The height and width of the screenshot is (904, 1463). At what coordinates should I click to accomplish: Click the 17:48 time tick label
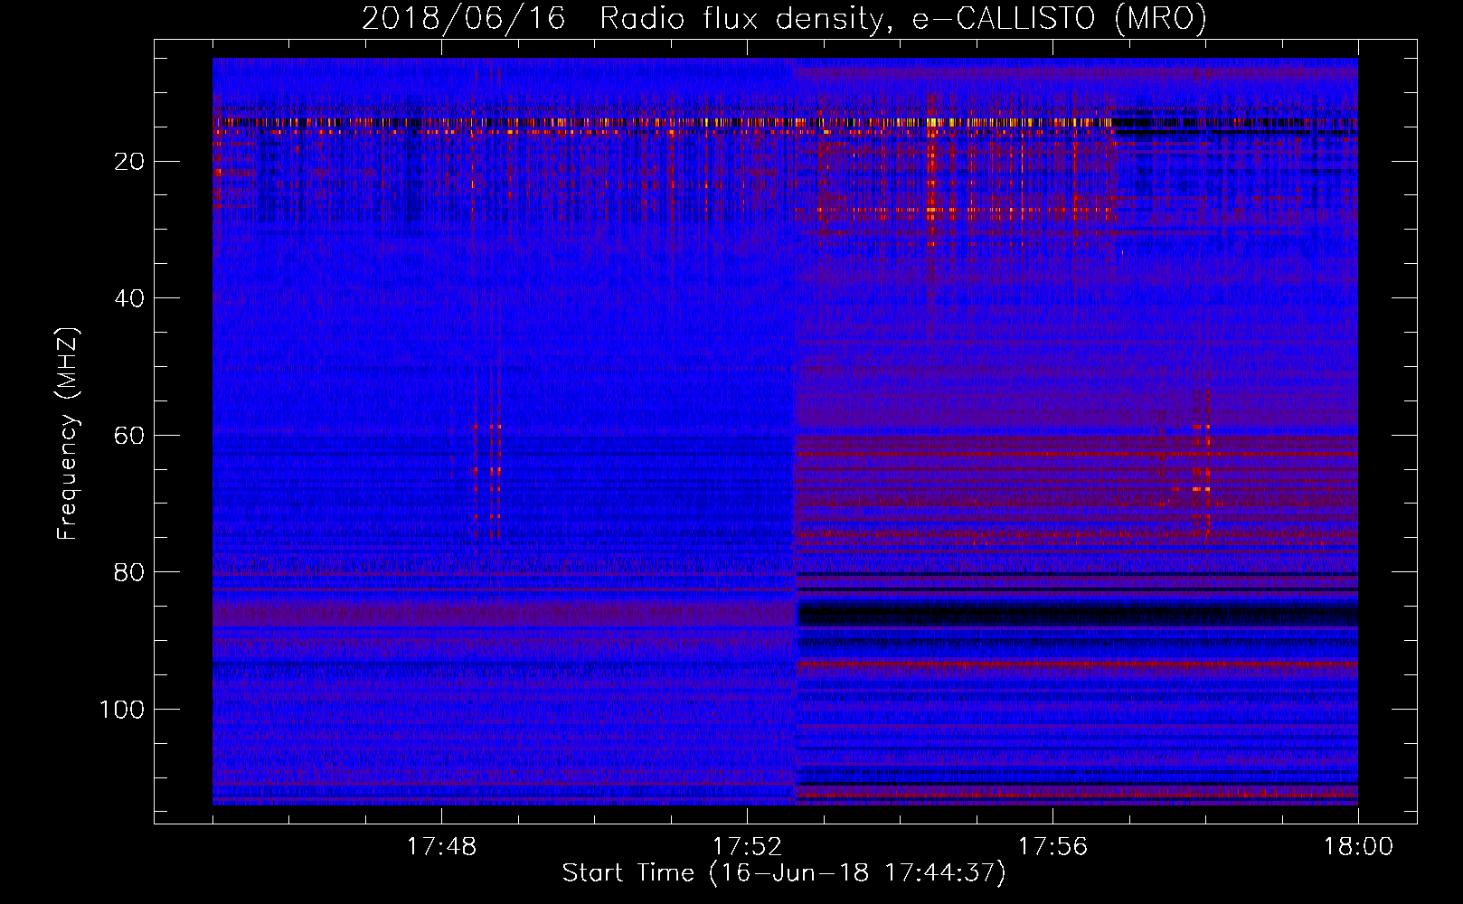click(x=441, y=847)
